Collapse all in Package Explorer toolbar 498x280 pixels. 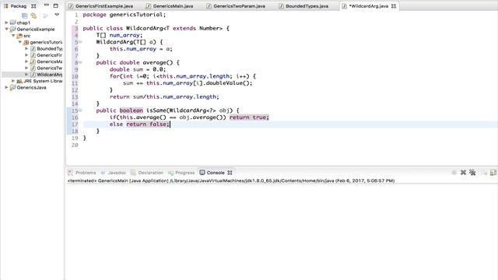[24, 16]
